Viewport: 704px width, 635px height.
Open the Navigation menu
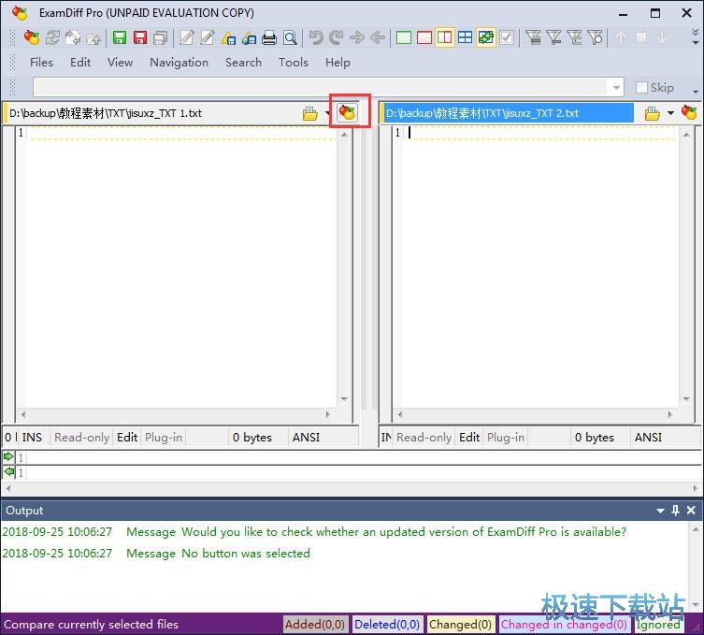[x=179, y=62]
